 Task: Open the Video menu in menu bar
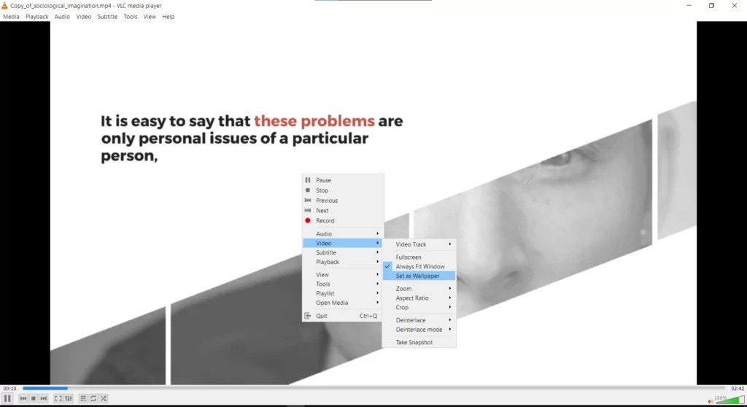coord(83,17)
